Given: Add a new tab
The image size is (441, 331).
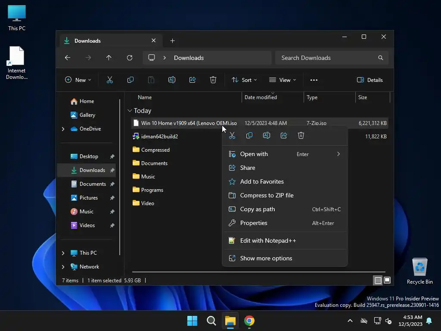Looking at the screenshot, I should [x=172, y=41].
